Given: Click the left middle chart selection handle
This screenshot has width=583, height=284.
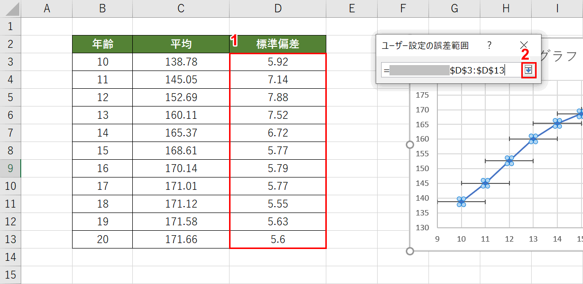Looking at the screenshot, I should click(x=410, y=143).
